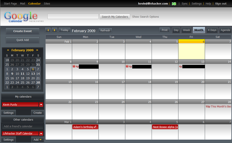Image resolution: width=232 pixels, height=143 pixels.
Task: Click the green mail status icon in top bar
Action: click(174, 4)
